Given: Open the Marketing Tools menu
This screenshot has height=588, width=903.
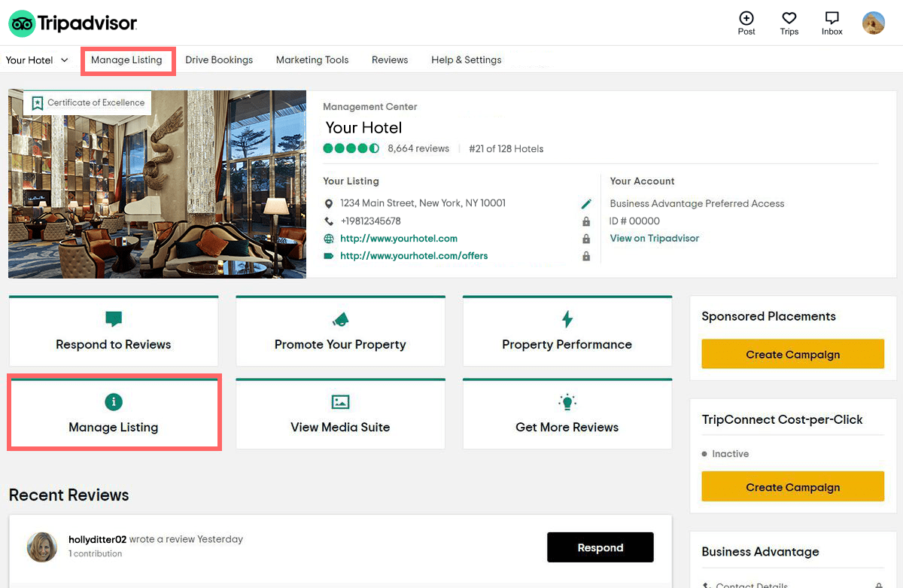Looking at the screenshot, I should pyautogui.click(x=312, y=60).
